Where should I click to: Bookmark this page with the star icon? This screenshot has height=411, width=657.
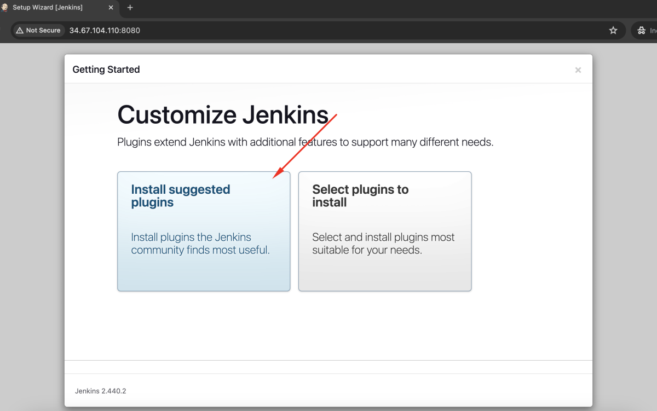click(x=613, y=30)
